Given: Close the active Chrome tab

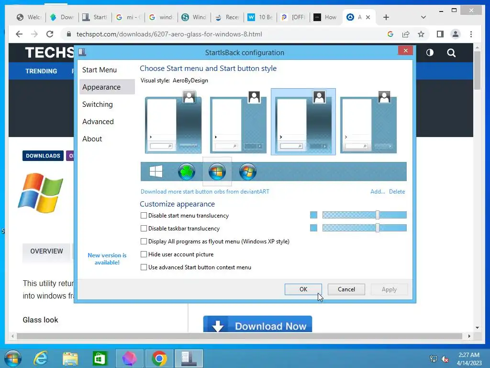Looking at the screenshot, I should pyautogui.click(x=368, y=17).
